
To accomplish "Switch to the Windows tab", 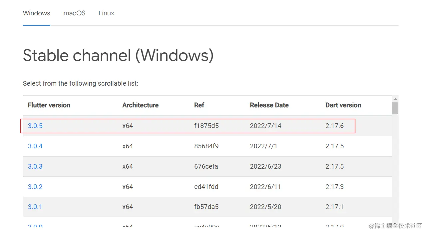I will 36,13.
